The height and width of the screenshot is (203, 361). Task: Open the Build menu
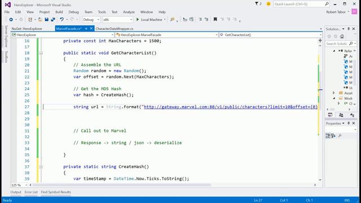click(x=59, y=12)
